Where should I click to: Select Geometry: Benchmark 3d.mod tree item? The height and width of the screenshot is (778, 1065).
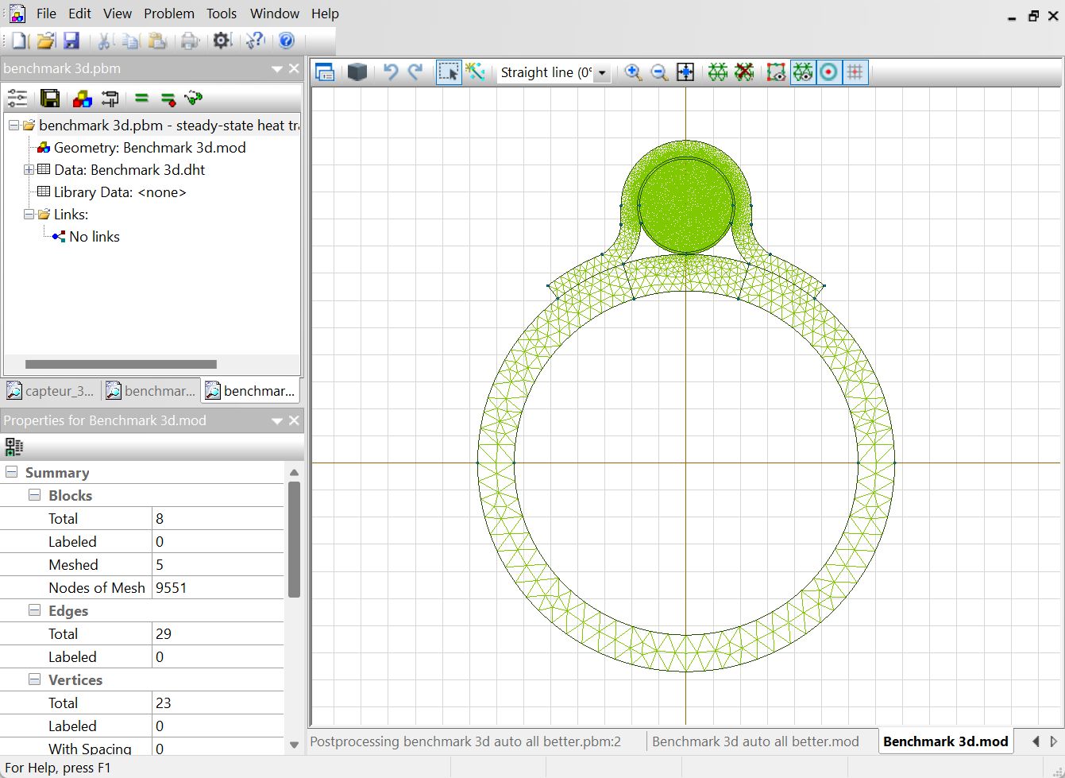149,148
